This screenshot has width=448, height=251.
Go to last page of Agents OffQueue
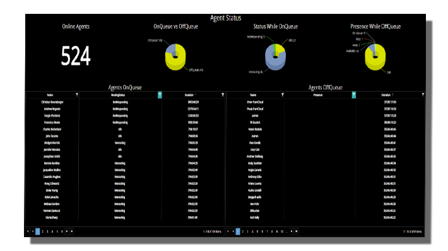click(297, 231)
